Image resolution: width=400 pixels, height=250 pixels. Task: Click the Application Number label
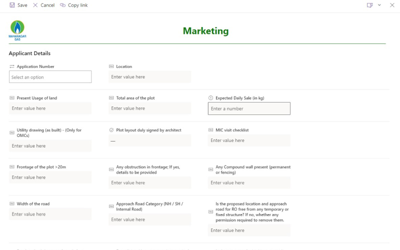click(x=35, y=66)
